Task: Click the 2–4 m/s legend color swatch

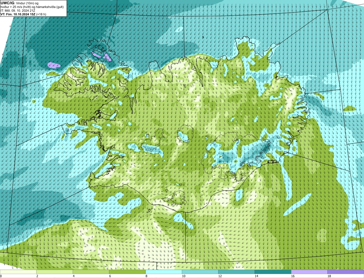Action: pos(55,272)
